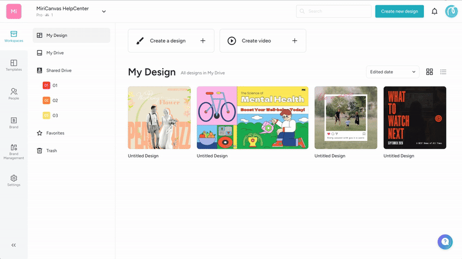462x259 pixels.
Task: Click the plus icon on Create a design
Action: pos(203,40)
